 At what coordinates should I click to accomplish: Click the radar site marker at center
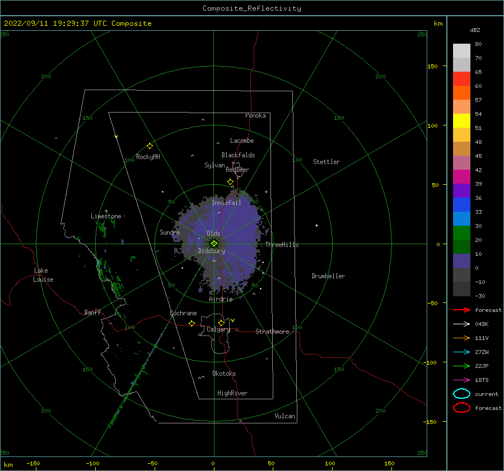tap(214, 244)
